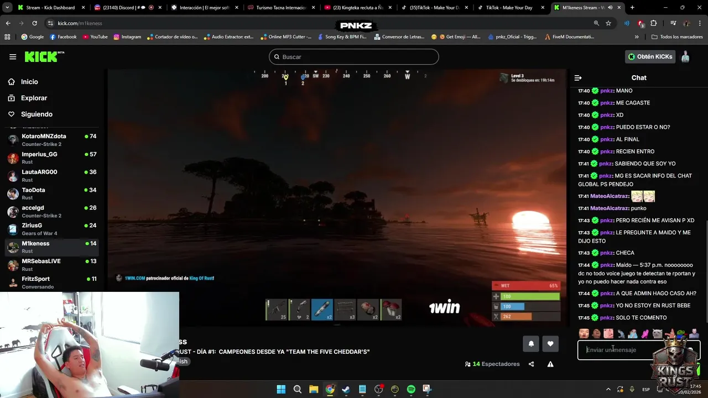
Task: Open Instagram bookmark
Action: [127, 37]
